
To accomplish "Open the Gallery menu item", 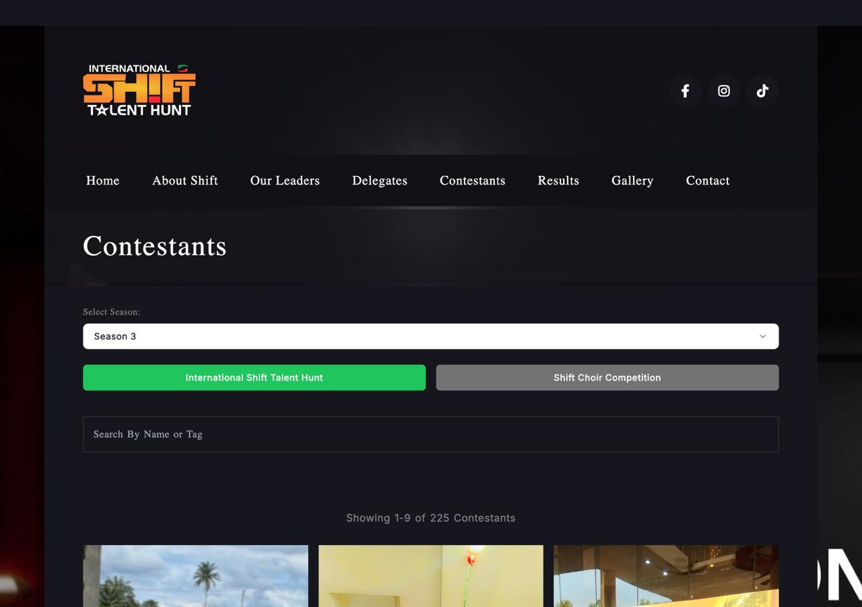I will click(632, 181).
